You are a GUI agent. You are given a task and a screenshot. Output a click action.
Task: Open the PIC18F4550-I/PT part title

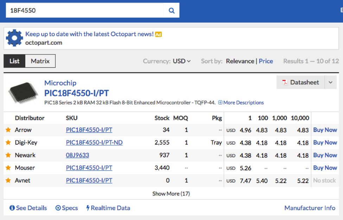coord(77,93)
